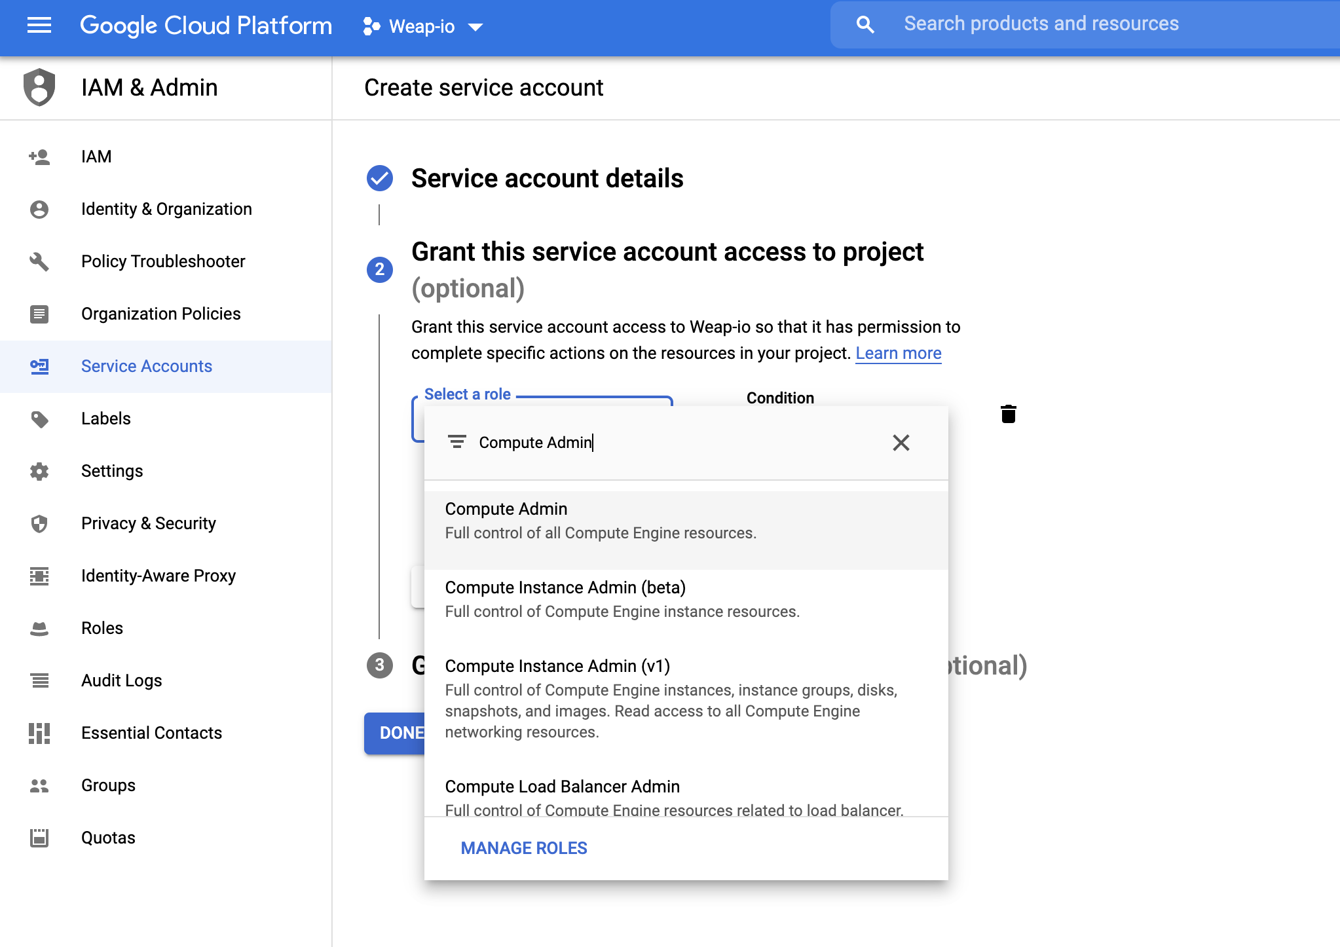
Task: Click the Settings gear icon
Action: click(39, 471)
